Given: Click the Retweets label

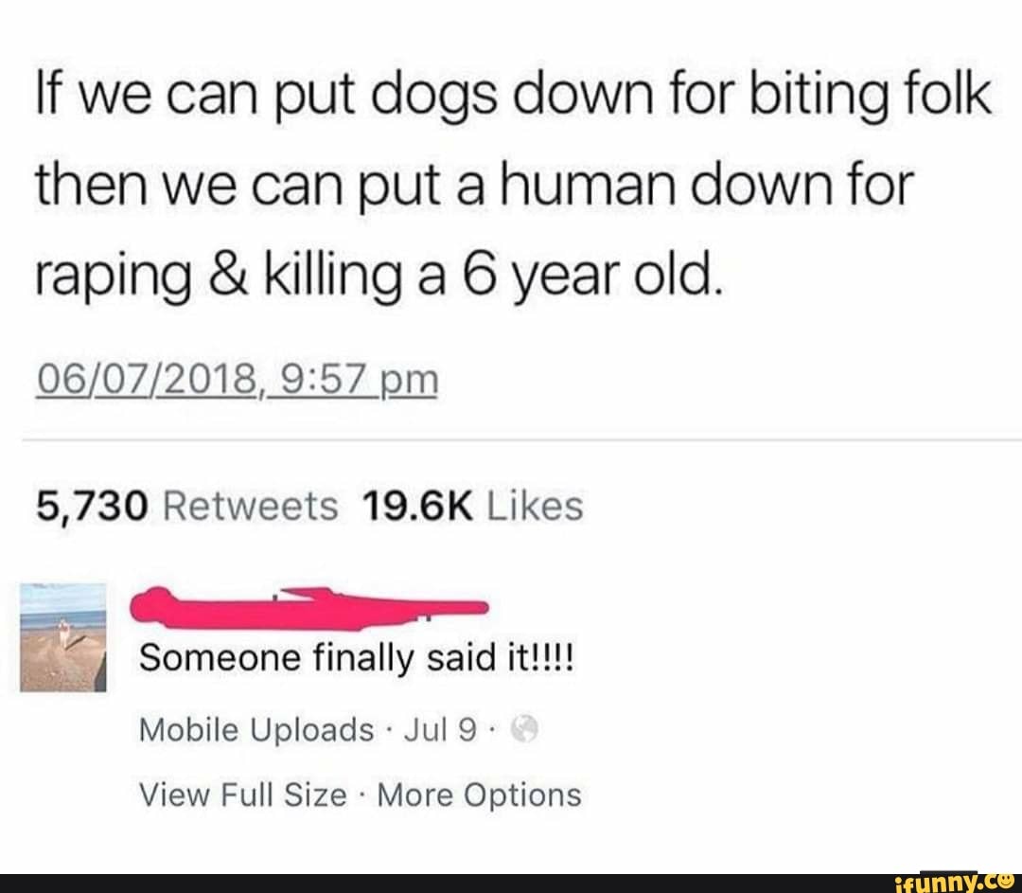Looking at the screenshot, I should tap(250, 507).
